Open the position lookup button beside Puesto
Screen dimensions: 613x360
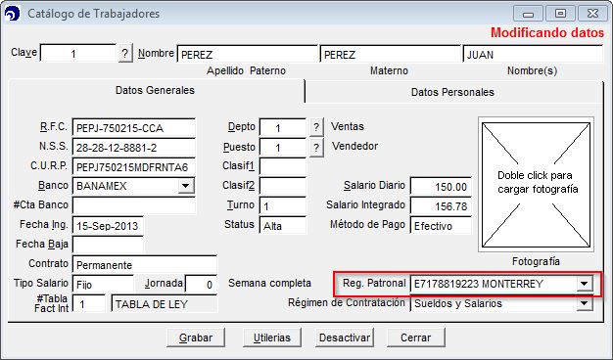click(316, 148)
